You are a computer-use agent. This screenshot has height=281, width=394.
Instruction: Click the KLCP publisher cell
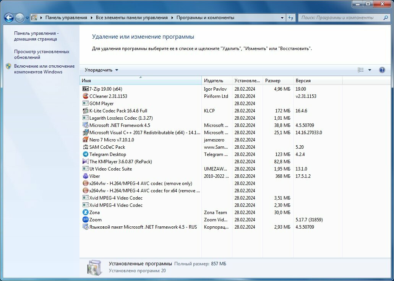(209, 110)
